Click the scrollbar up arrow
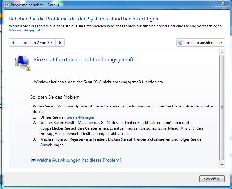Screen dimensions: 232x189 point(222,52)
